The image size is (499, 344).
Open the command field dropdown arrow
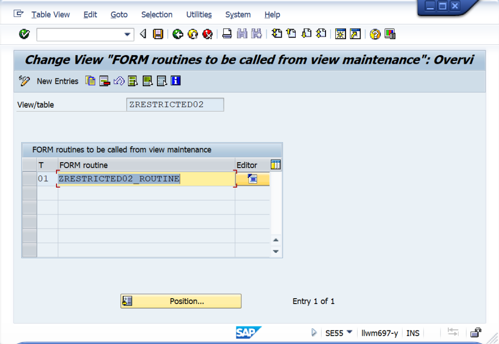click(x=128, y=34)
